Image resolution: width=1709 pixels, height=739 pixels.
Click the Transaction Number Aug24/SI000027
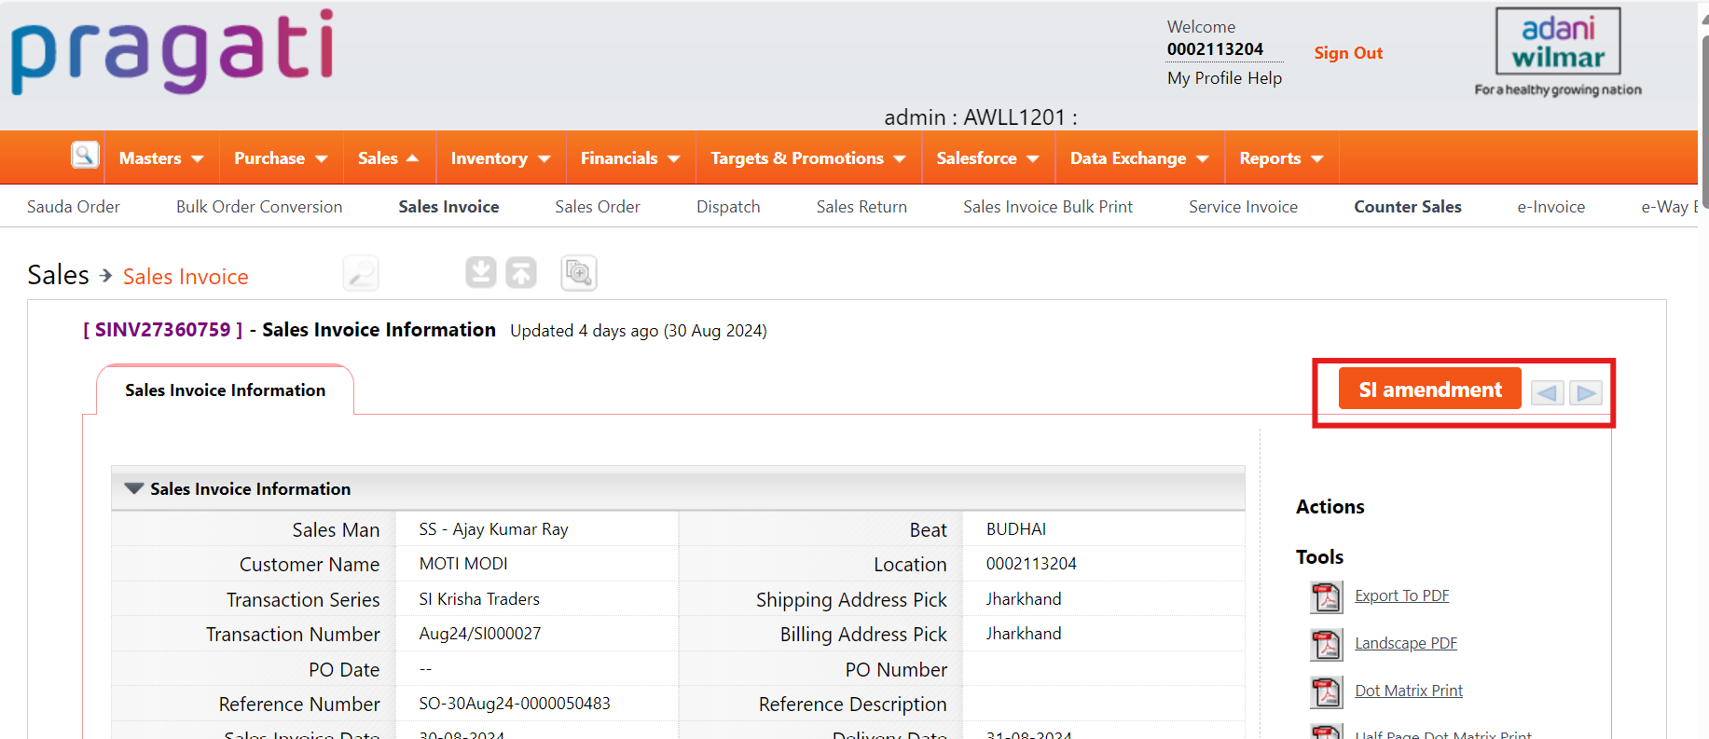(480, 634)
